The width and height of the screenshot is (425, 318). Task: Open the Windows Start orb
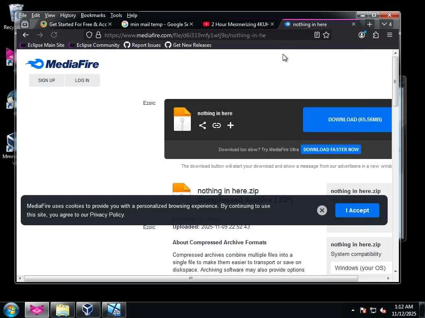click(11, 310)
